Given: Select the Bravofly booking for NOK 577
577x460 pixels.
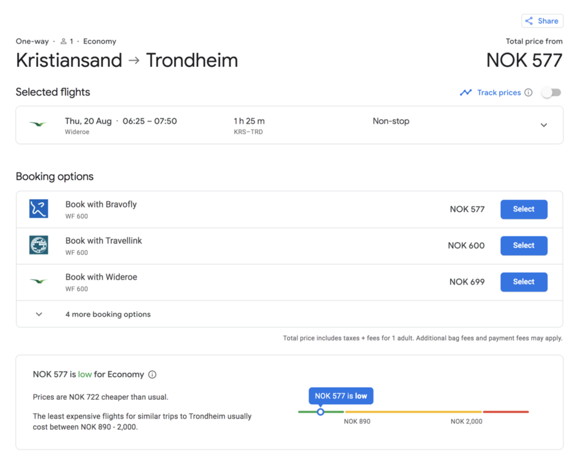Looking at the screenshot, I should tap(524, 209).
